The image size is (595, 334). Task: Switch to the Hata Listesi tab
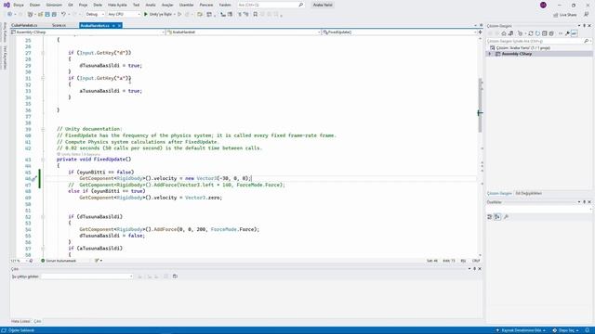pos(20,321)
